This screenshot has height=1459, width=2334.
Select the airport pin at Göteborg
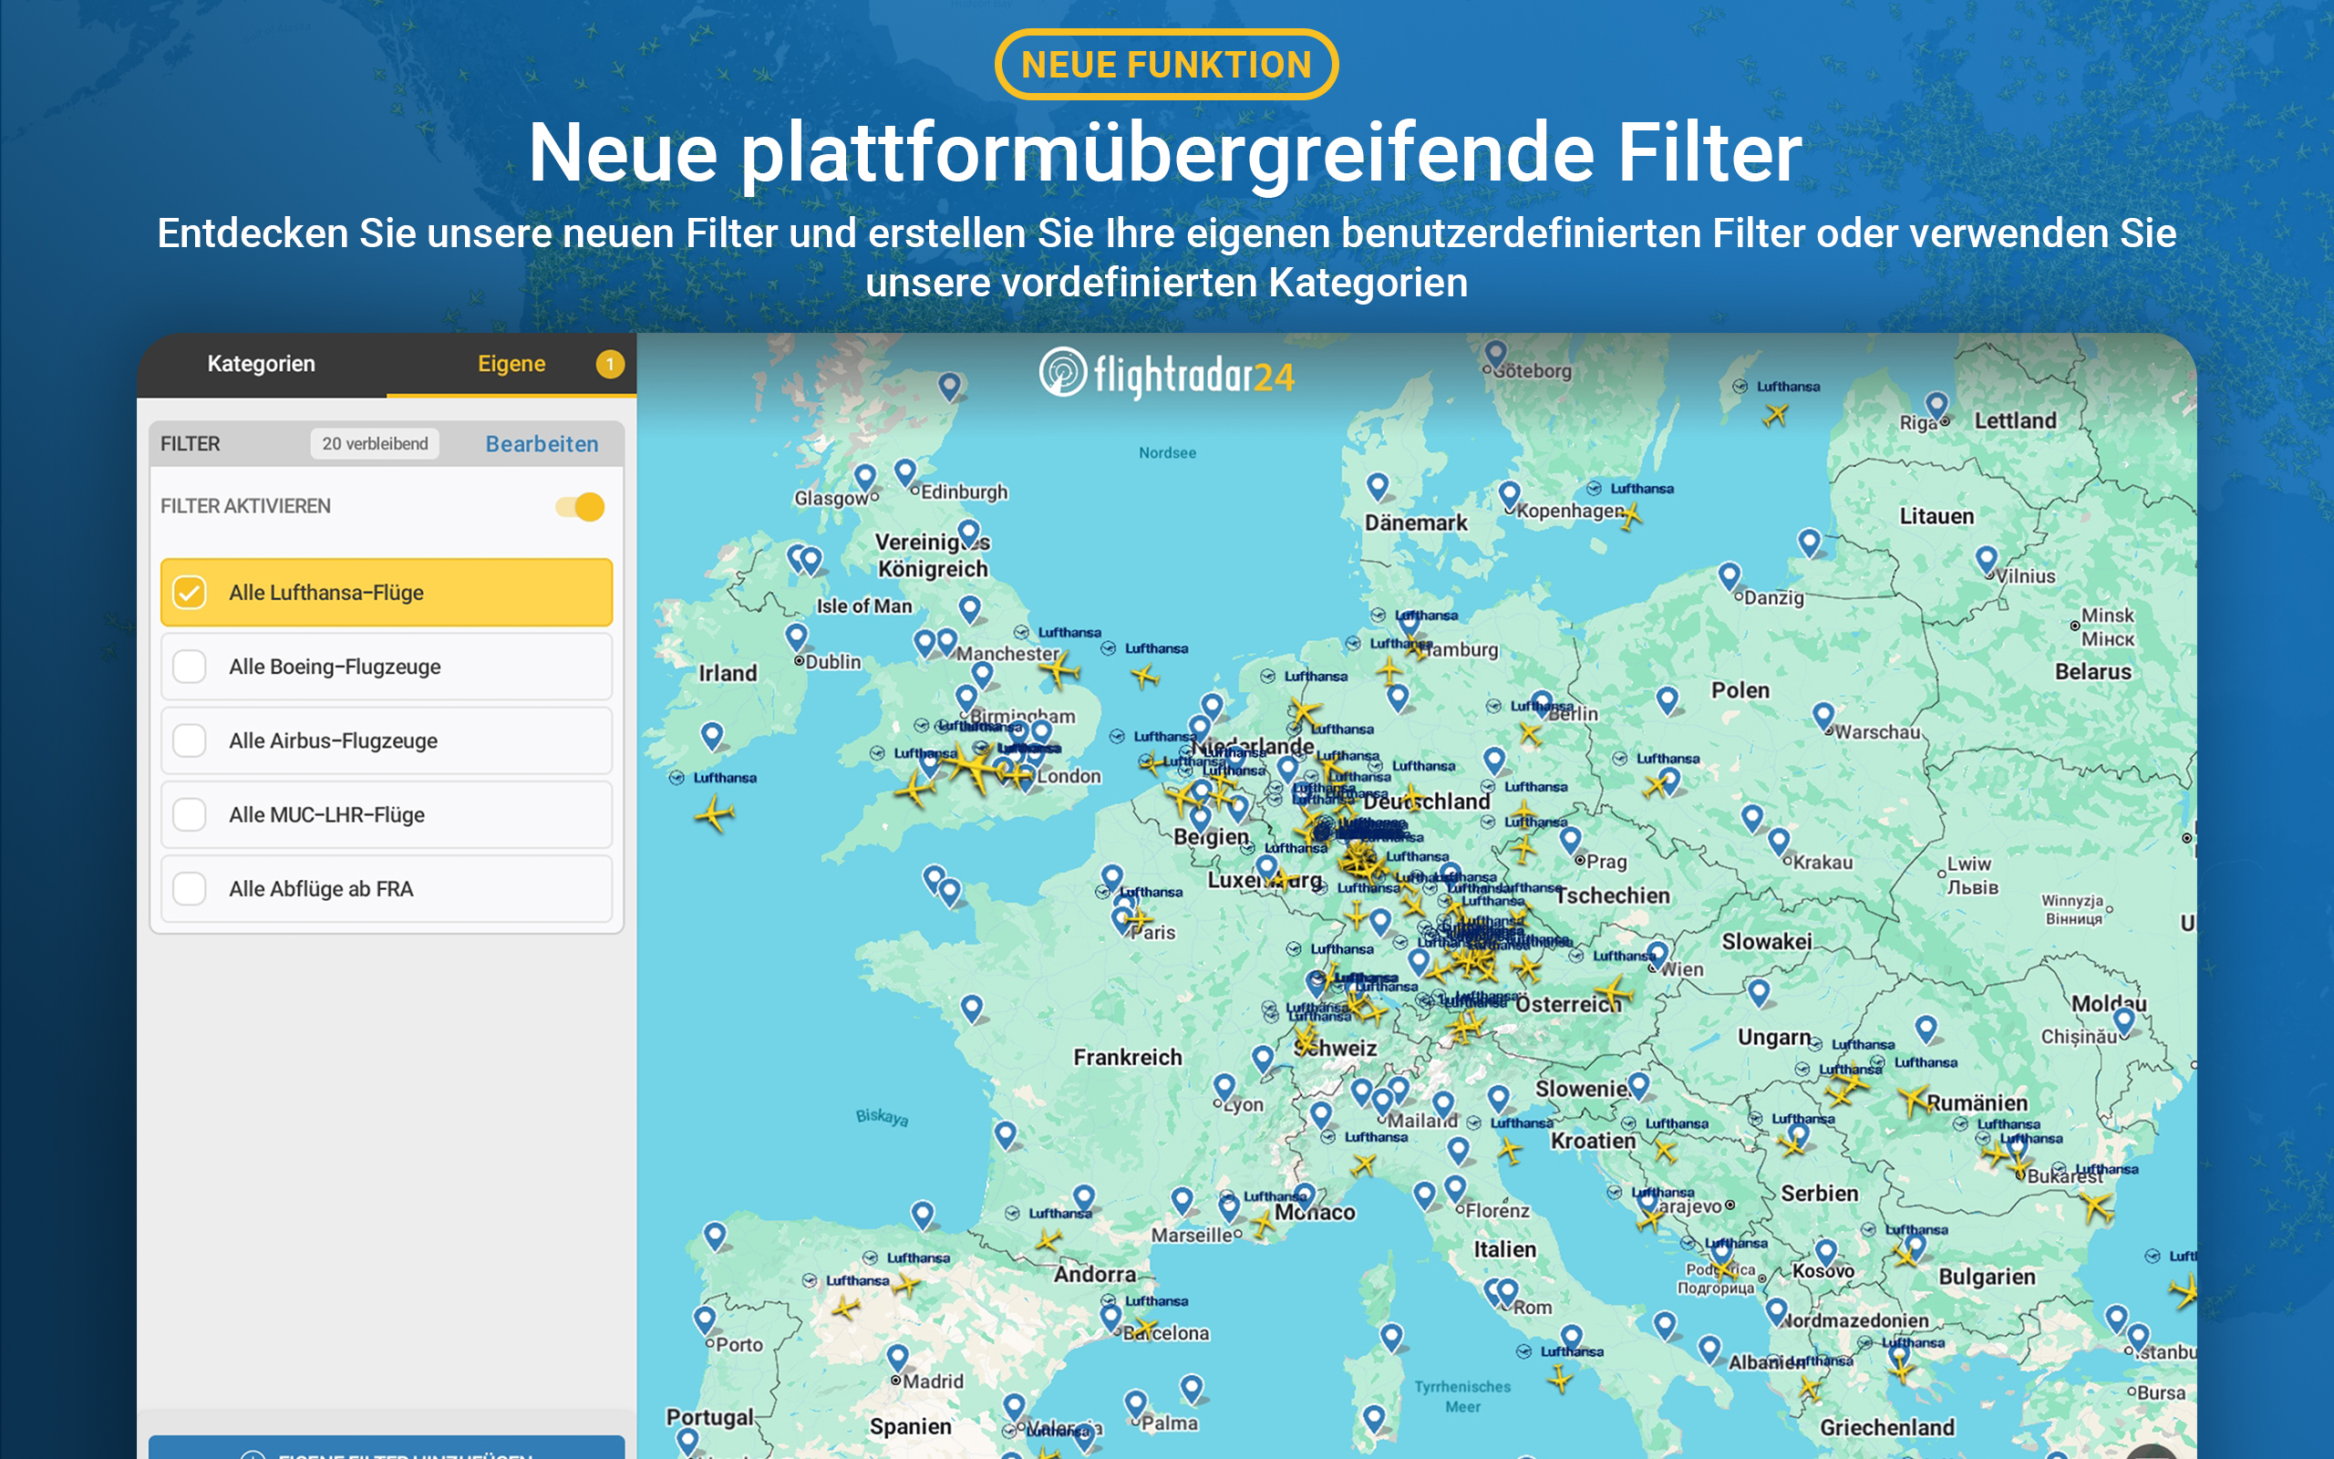pyautogui.click(x=1496, y=354)
